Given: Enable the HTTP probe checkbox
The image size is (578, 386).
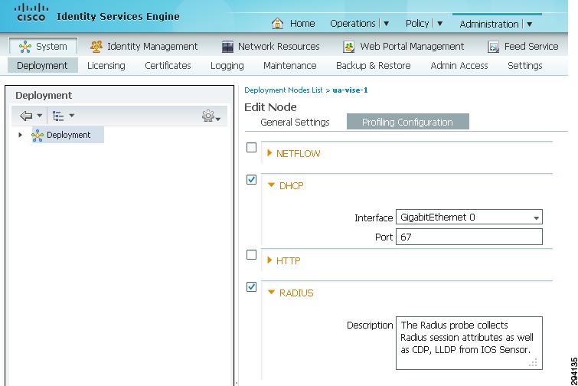Looking at the screenshot, I should tap(251, 255).
